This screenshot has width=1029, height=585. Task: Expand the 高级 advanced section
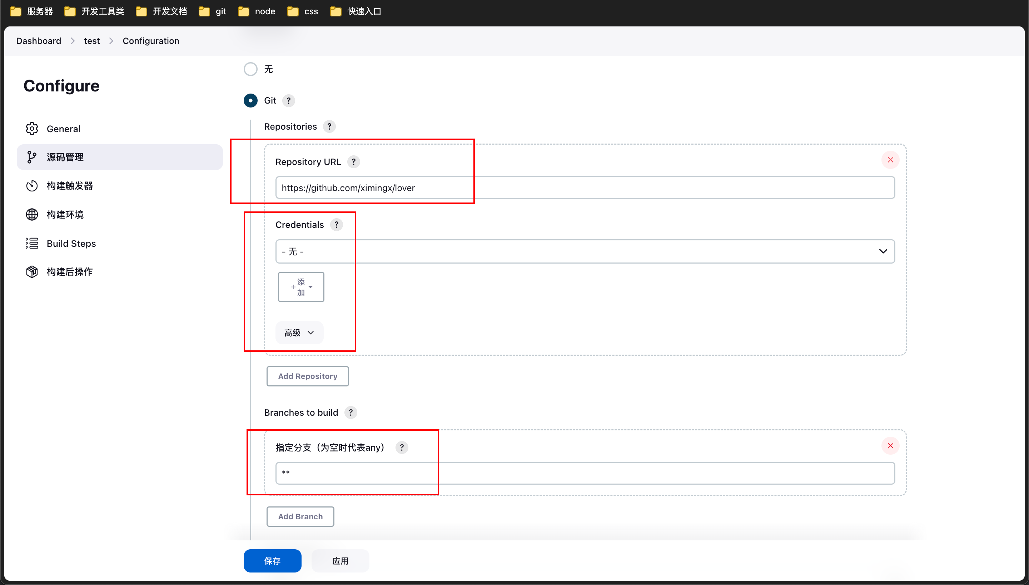coord(299,333)
